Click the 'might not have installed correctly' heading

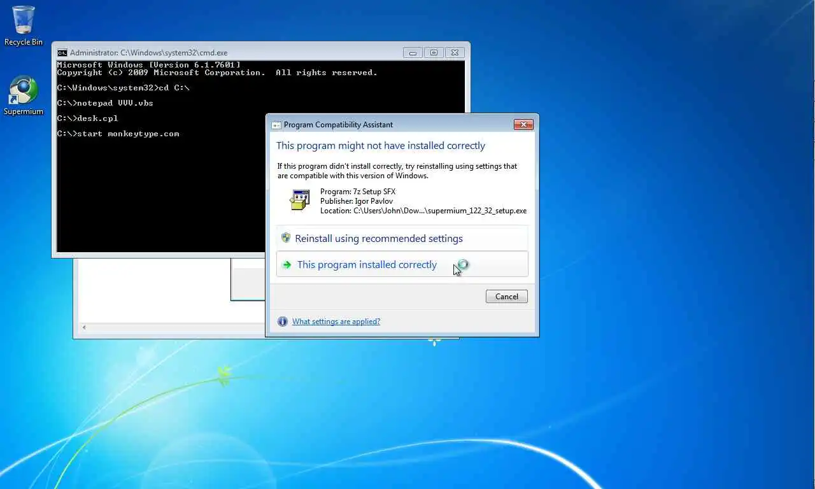pyautogui.click(x=381, y=146)
